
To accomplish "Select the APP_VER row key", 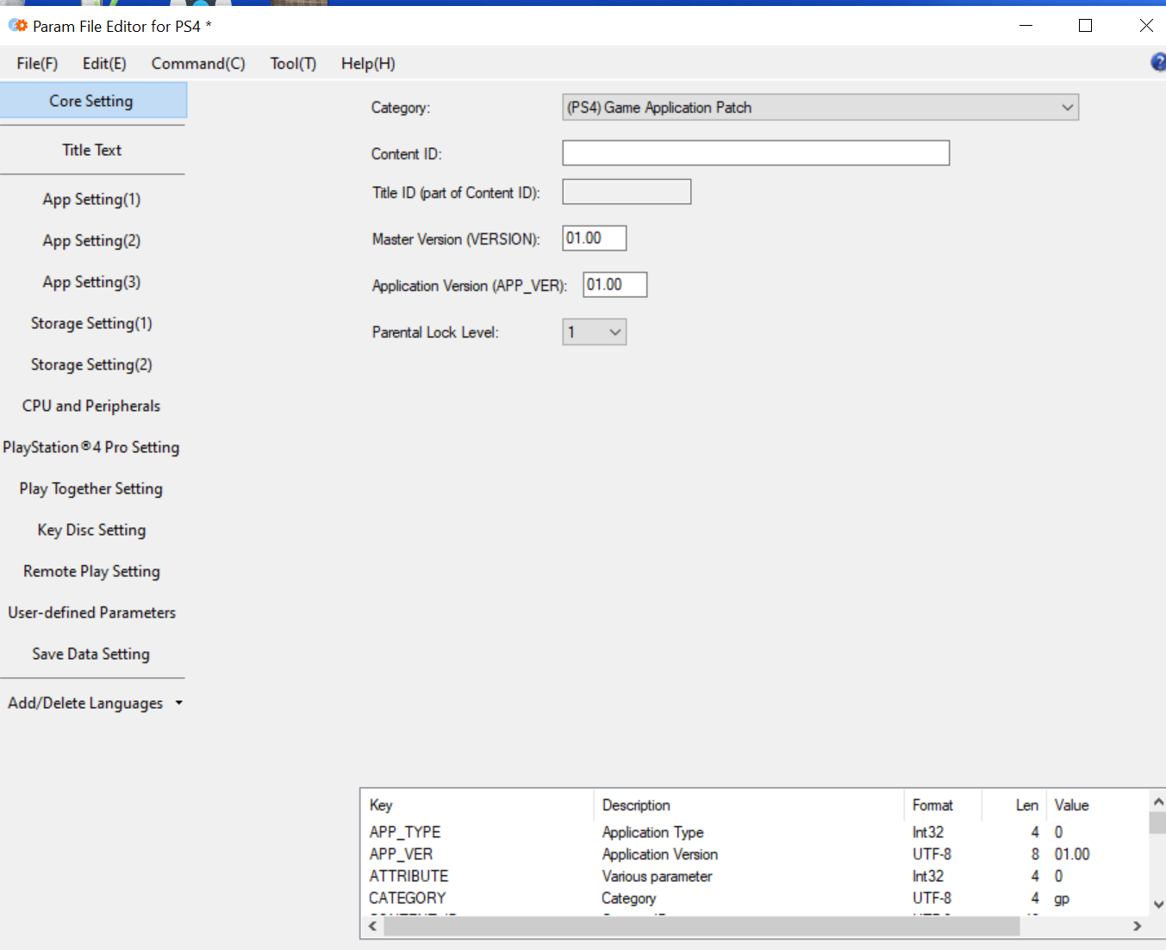I will pos(401,854).
